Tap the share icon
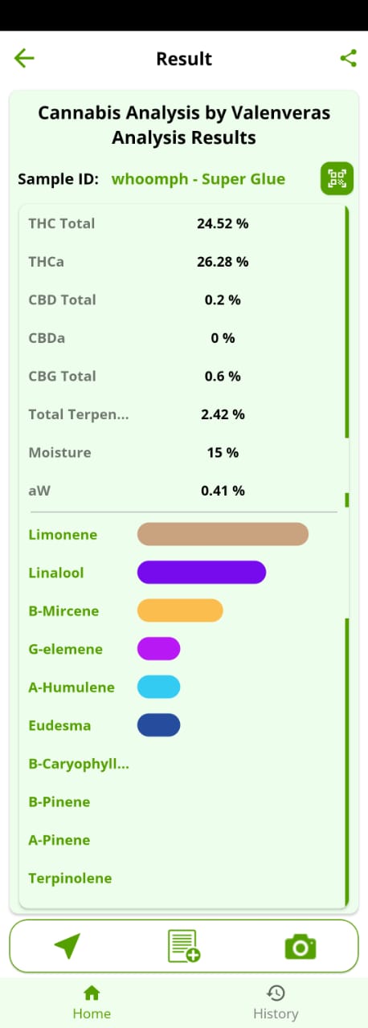Viewport: 368px width, 1028px height. coord(348,58)
